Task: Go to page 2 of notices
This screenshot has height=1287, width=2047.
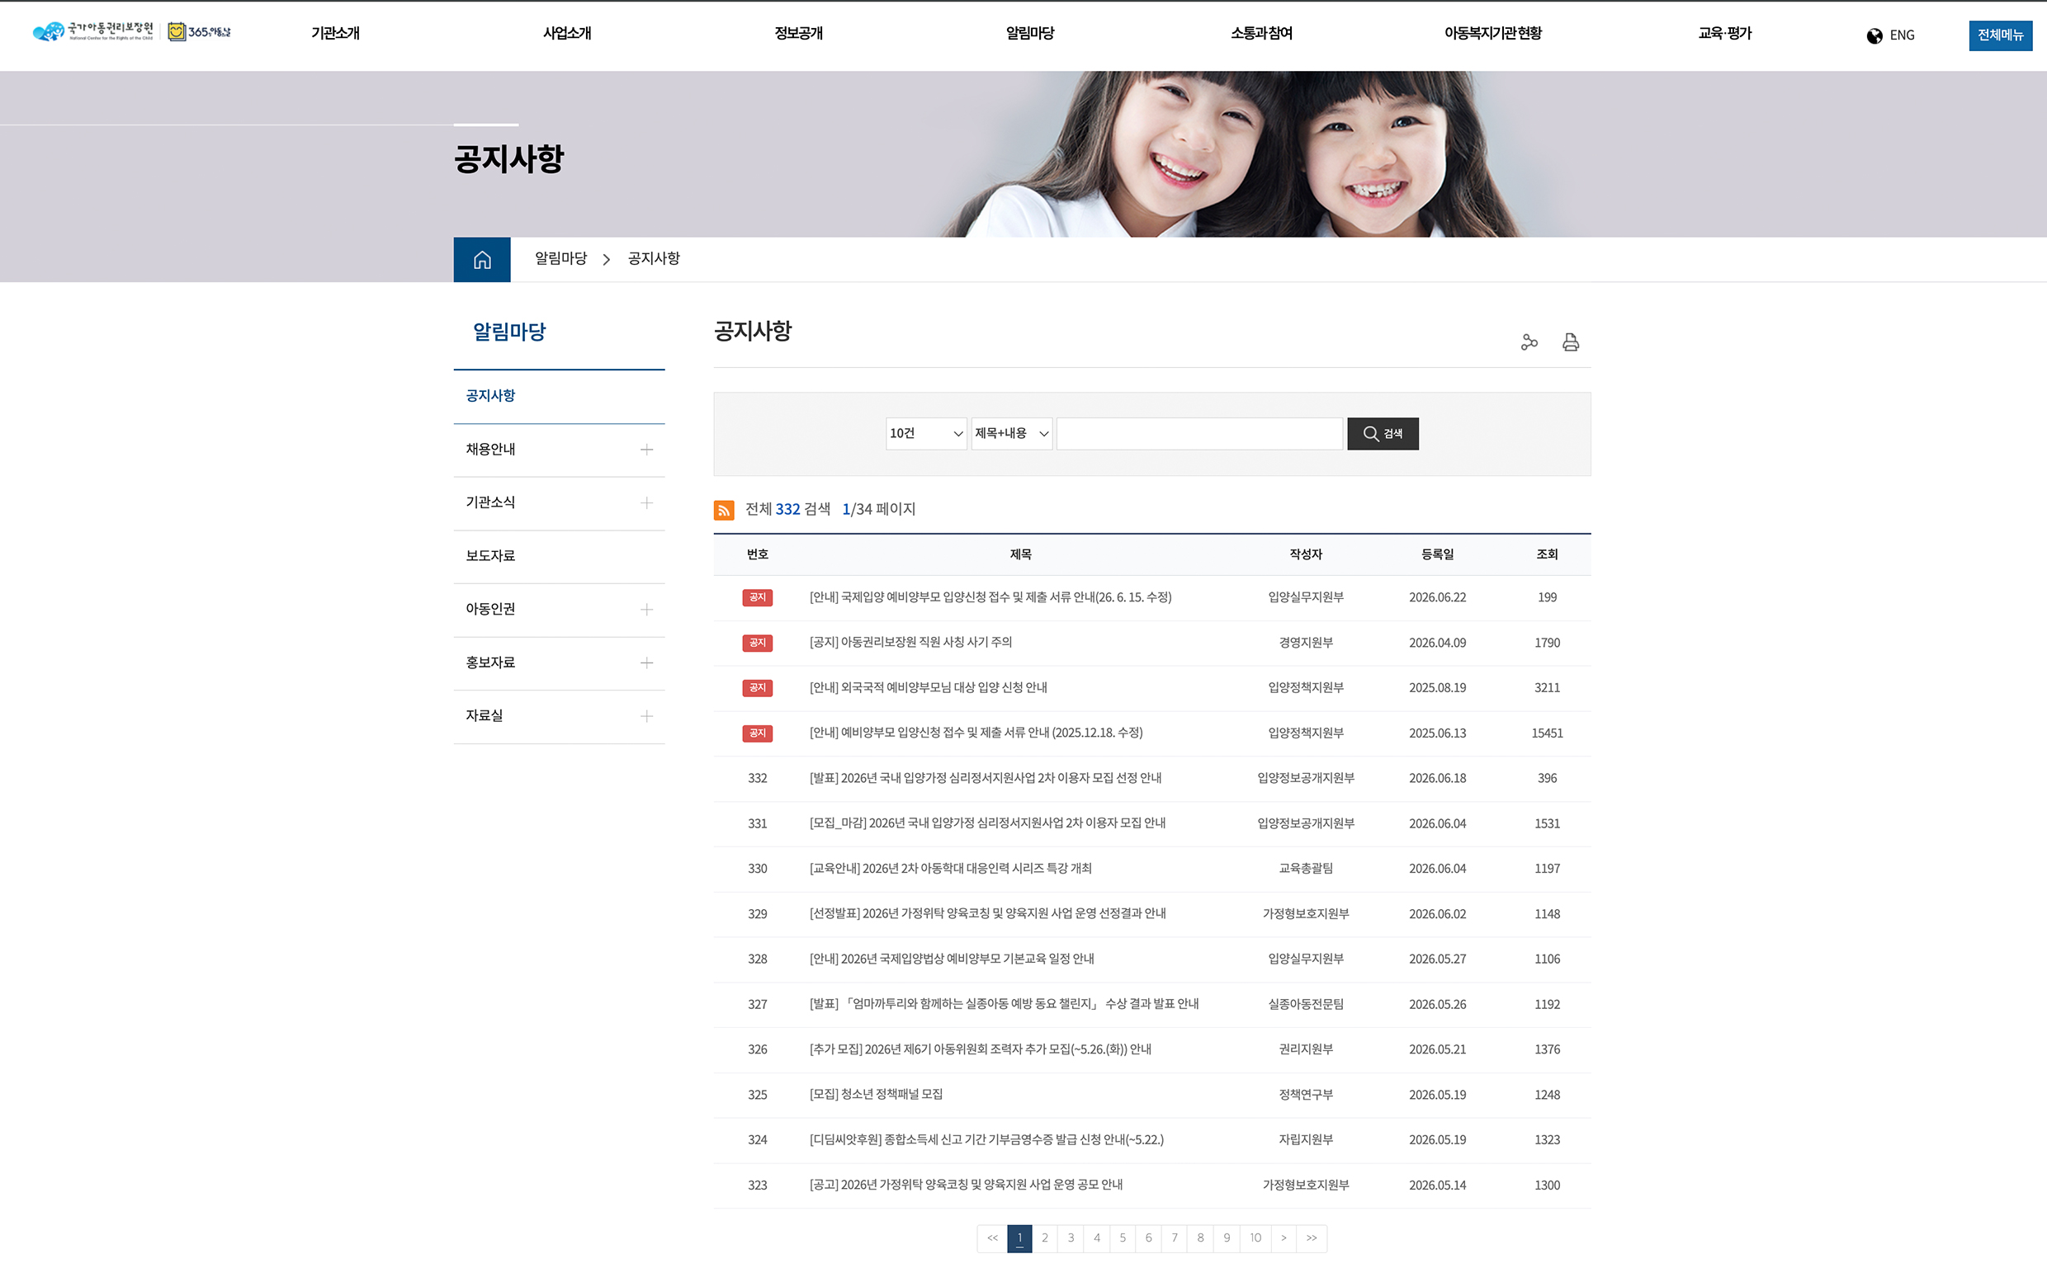Action: [x=1045, y=1238]
